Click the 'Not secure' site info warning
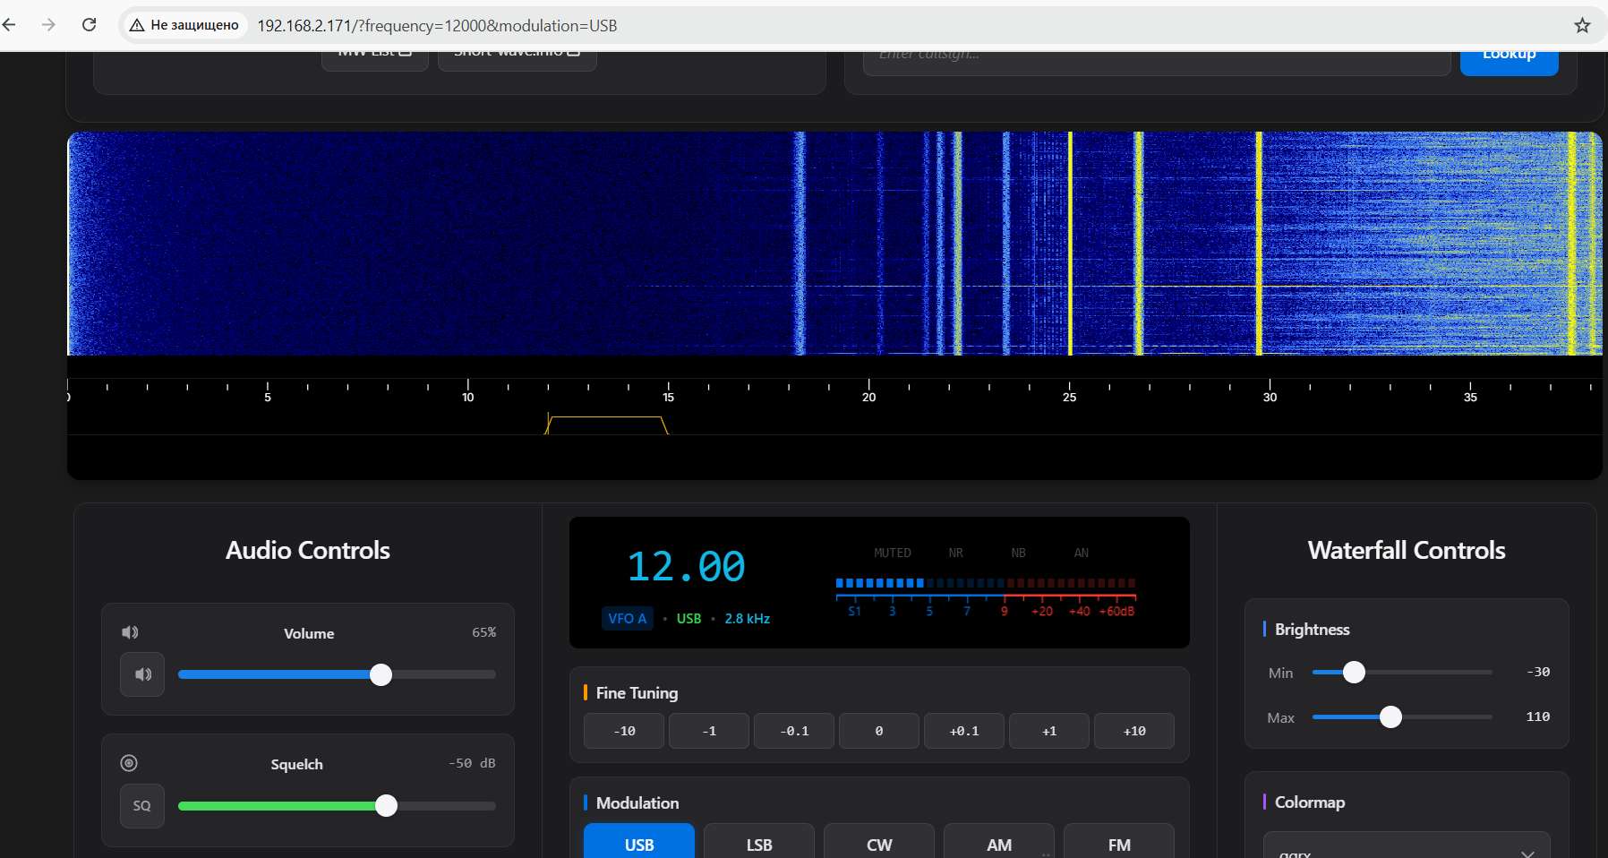The image size is (1608, 858). [184, 25]
